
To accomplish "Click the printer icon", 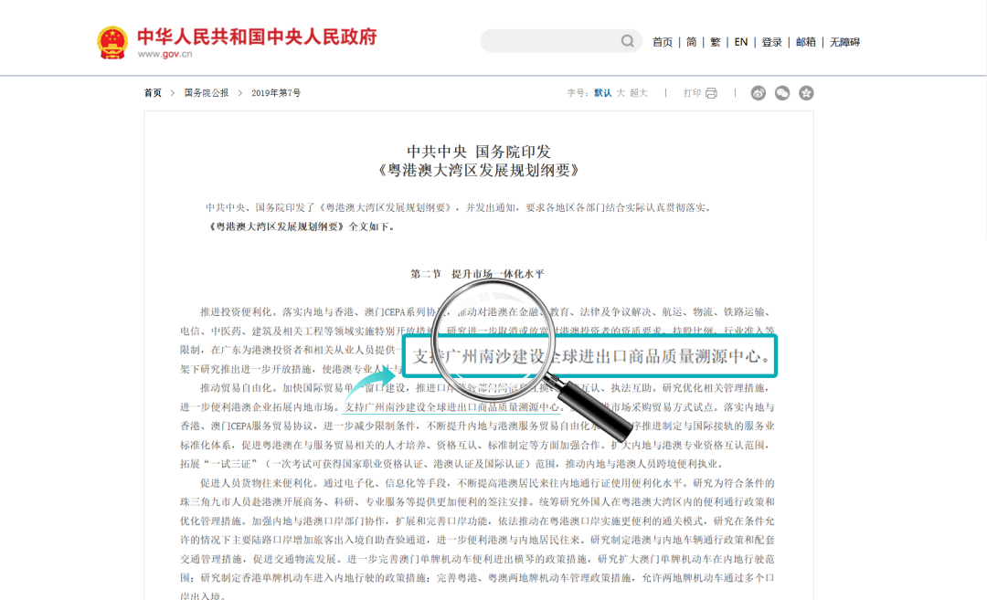I will 711,93.
